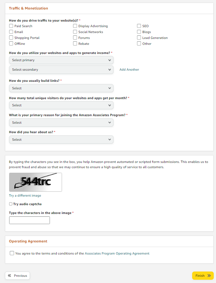Check the SEO traffic source option

point(139,26)
